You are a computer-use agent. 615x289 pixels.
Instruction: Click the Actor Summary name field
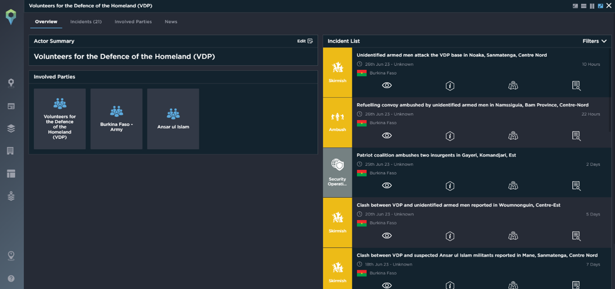(173, 57)
